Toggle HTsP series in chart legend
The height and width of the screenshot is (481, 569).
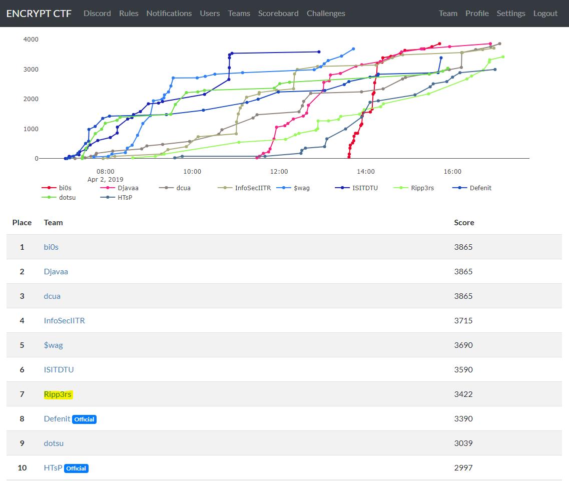tap(117, 198)
